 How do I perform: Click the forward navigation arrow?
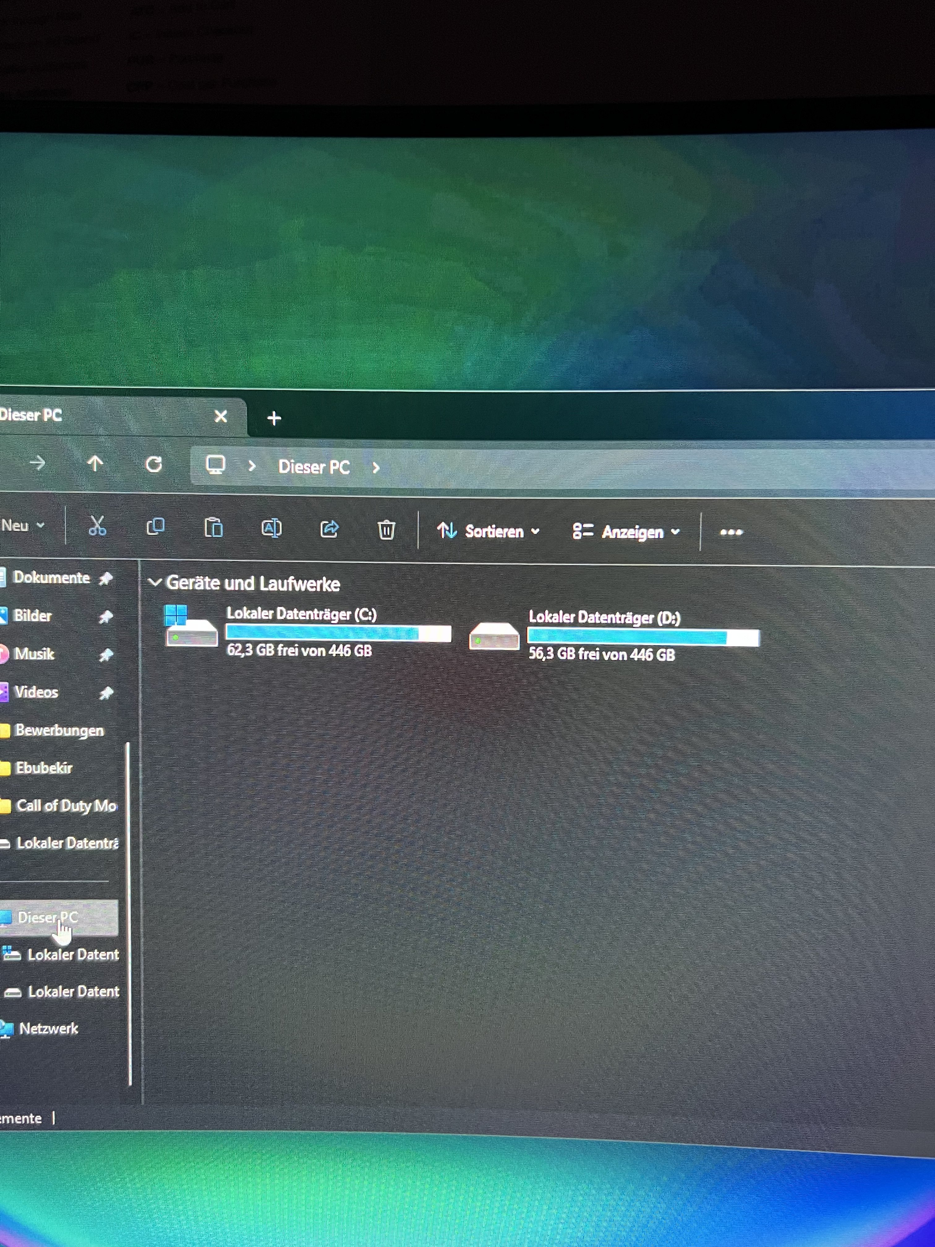[37, 463]
